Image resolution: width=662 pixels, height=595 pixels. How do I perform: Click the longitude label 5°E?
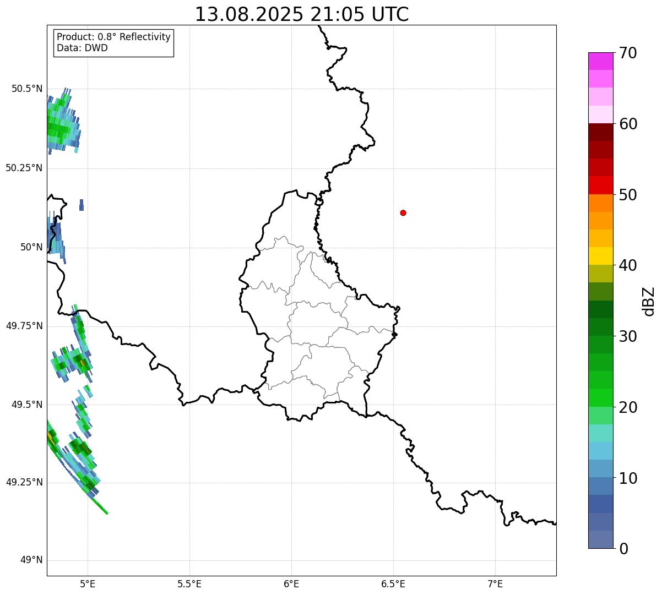click(x=88, y=583)
